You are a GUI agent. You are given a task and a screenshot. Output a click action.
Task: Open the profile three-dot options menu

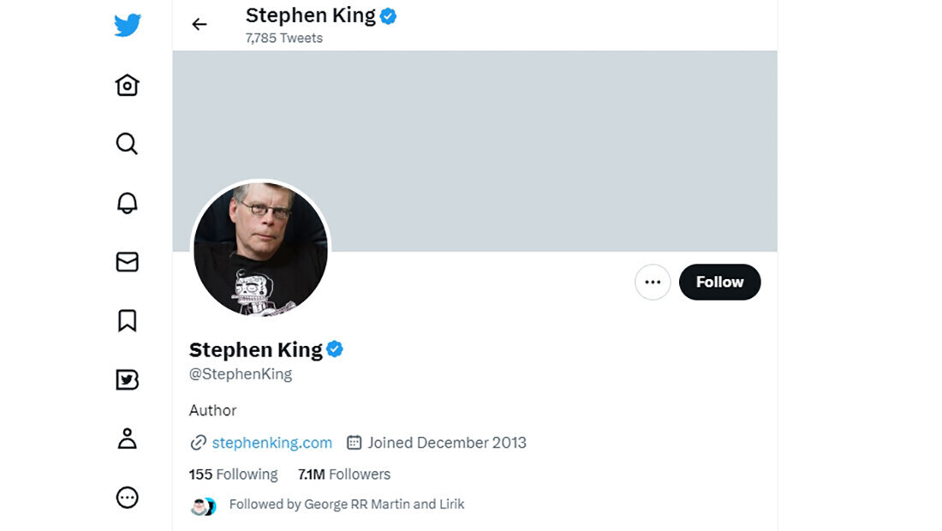pyautogui.click(x=653, y=282)
